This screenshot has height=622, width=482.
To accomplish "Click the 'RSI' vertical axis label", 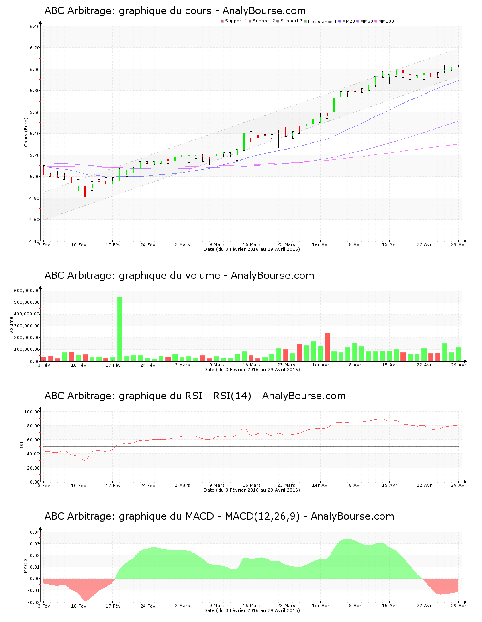I will (22, 445).
